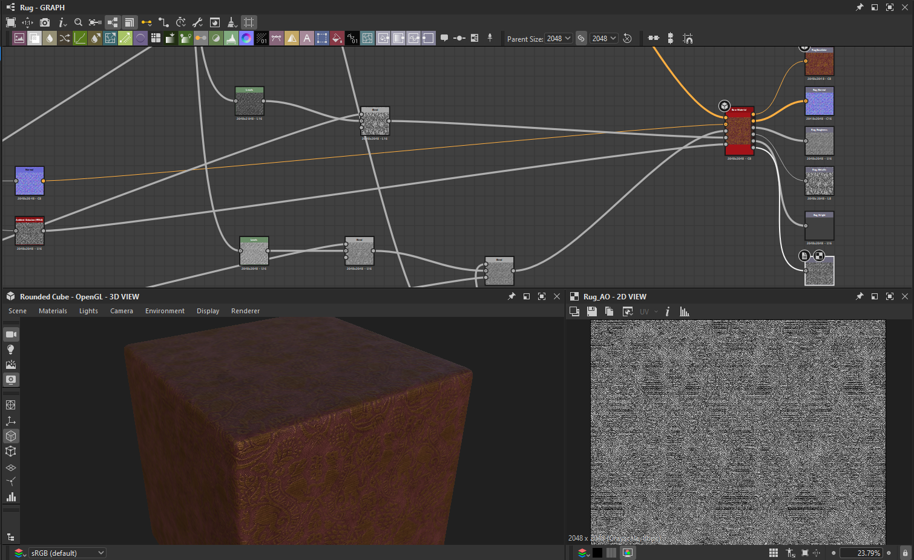Click the fit-graph-to-view icon in Graph toolbar
The image size is (914, 560).
(11, 22)
